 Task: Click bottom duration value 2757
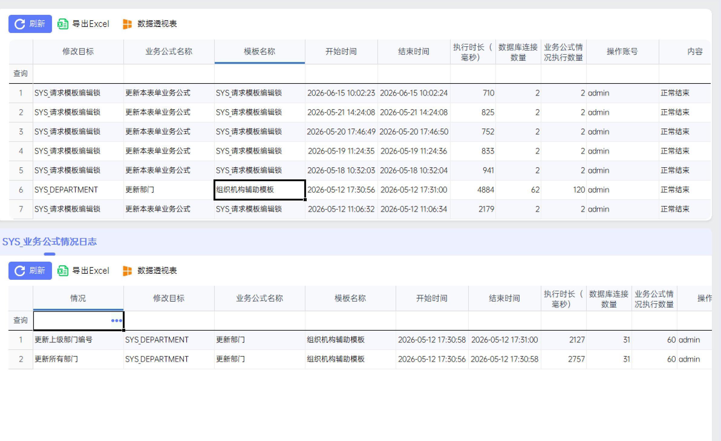[x=564, y=359]
